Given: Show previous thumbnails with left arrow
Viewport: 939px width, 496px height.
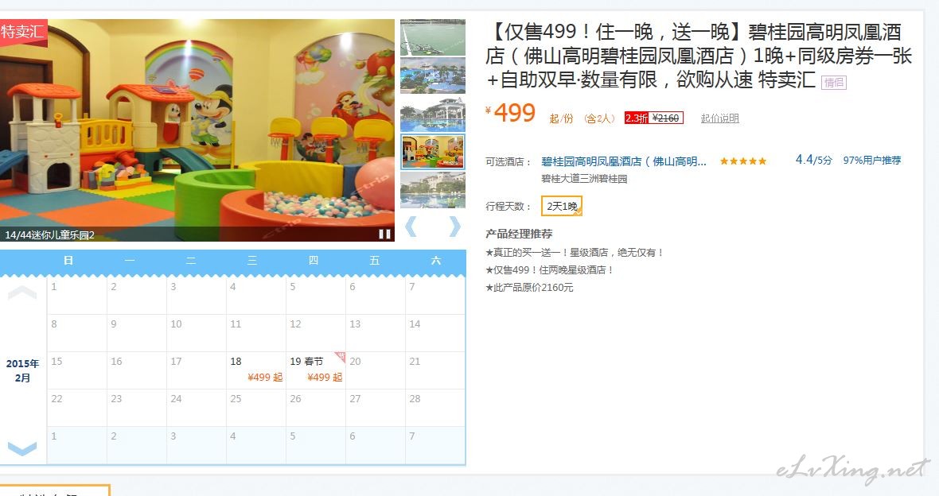Looking at the screenshot, I should (411, 227).
